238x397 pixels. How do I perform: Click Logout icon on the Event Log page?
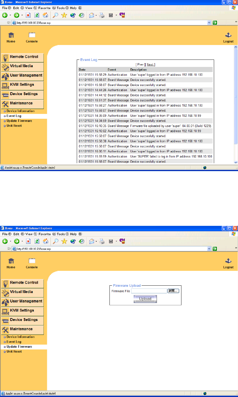pos(228,37)
